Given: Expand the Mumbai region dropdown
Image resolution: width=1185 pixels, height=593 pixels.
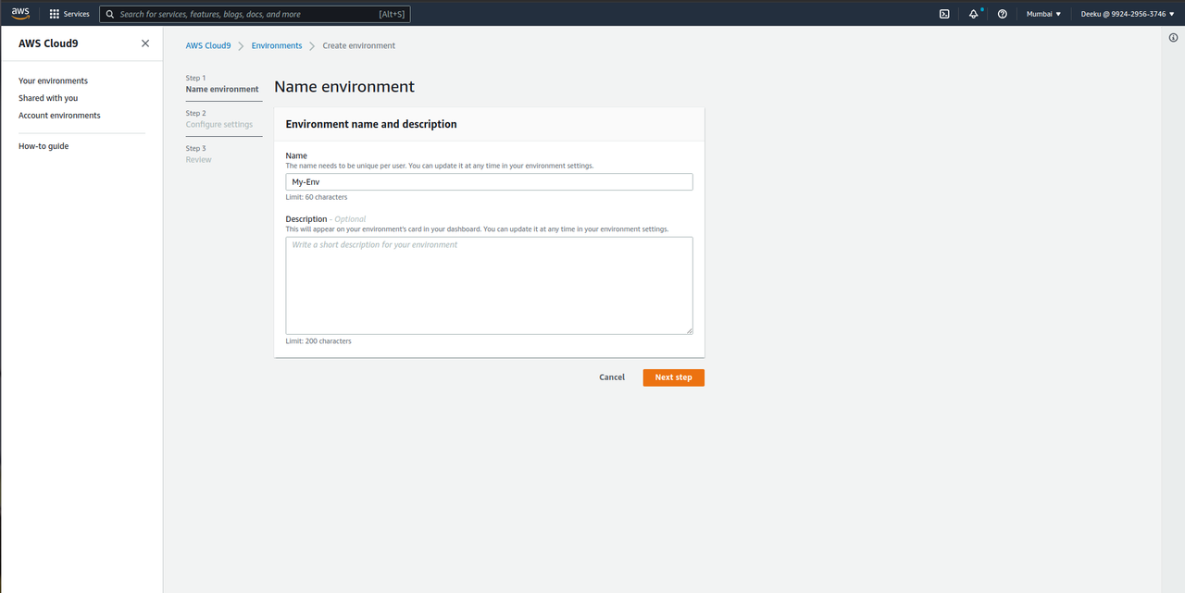Looking at the screenshot, I should pos(1043,14).
